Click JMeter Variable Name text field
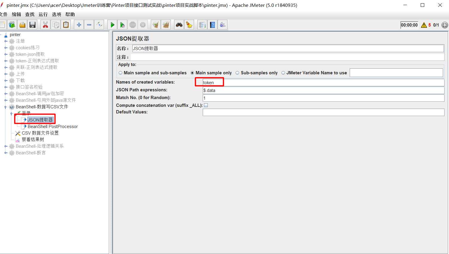This screenshot has width=449, height=254. point(396,73)
